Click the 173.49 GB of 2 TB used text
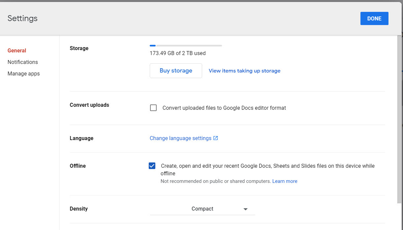This screenshot has width=403, height=230. tap(177, 53)
